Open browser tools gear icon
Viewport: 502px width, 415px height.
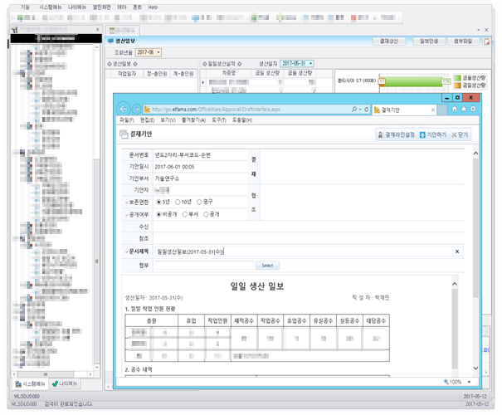coord(473,110)
